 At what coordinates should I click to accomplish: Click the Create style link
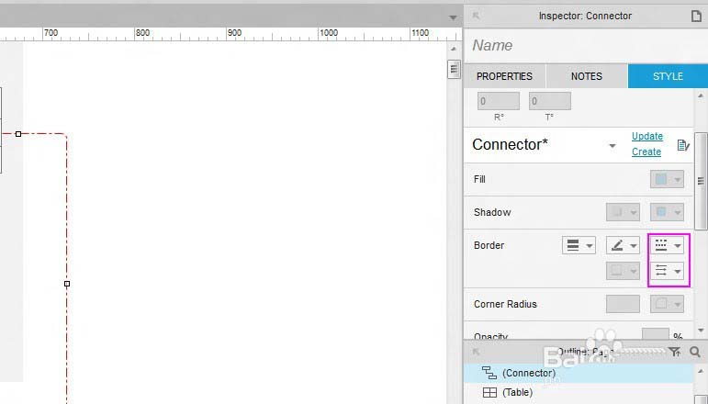coord(646,151)
